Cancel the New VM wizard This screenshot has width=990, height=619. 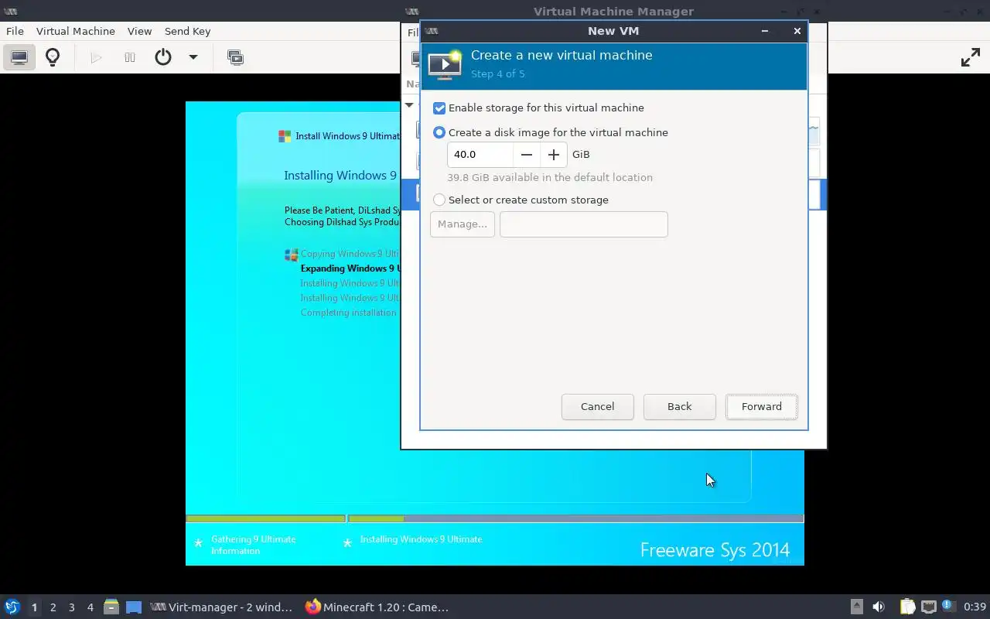(x=598, y=407)
